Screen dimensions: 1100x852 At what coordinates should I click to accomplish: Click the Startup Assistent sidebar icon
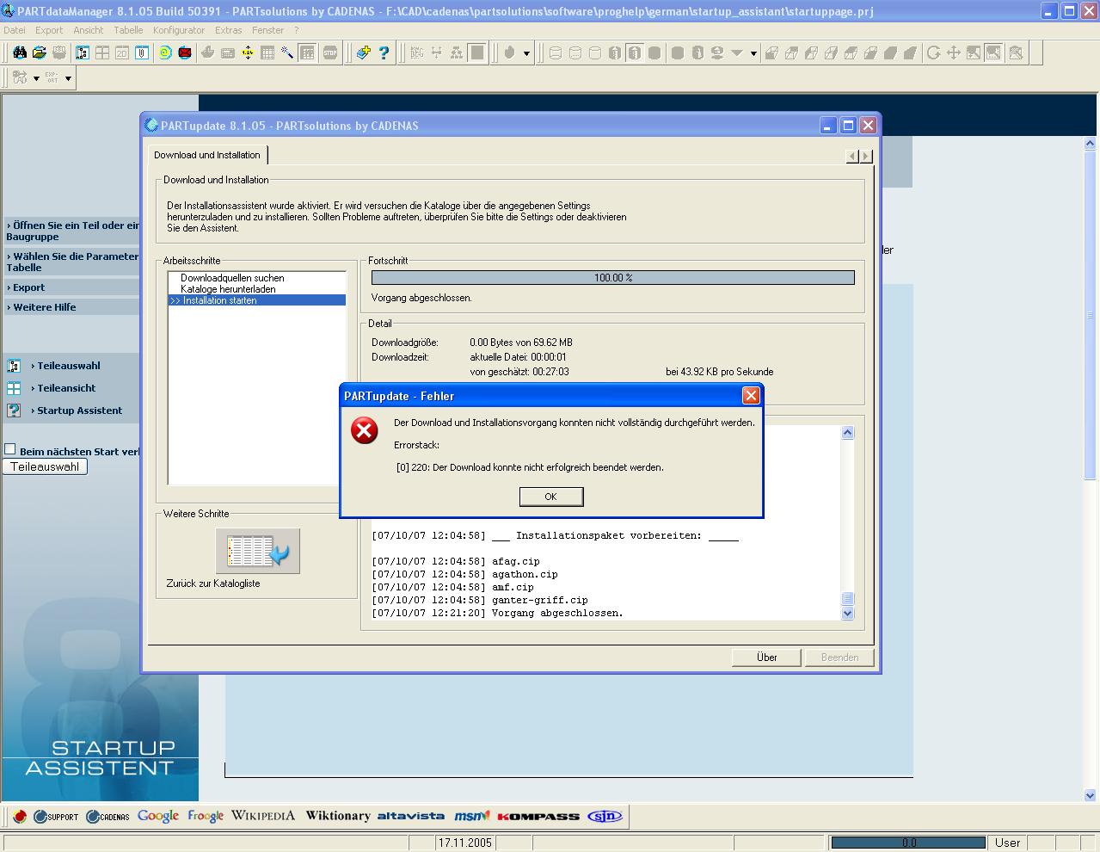point(14,411)
